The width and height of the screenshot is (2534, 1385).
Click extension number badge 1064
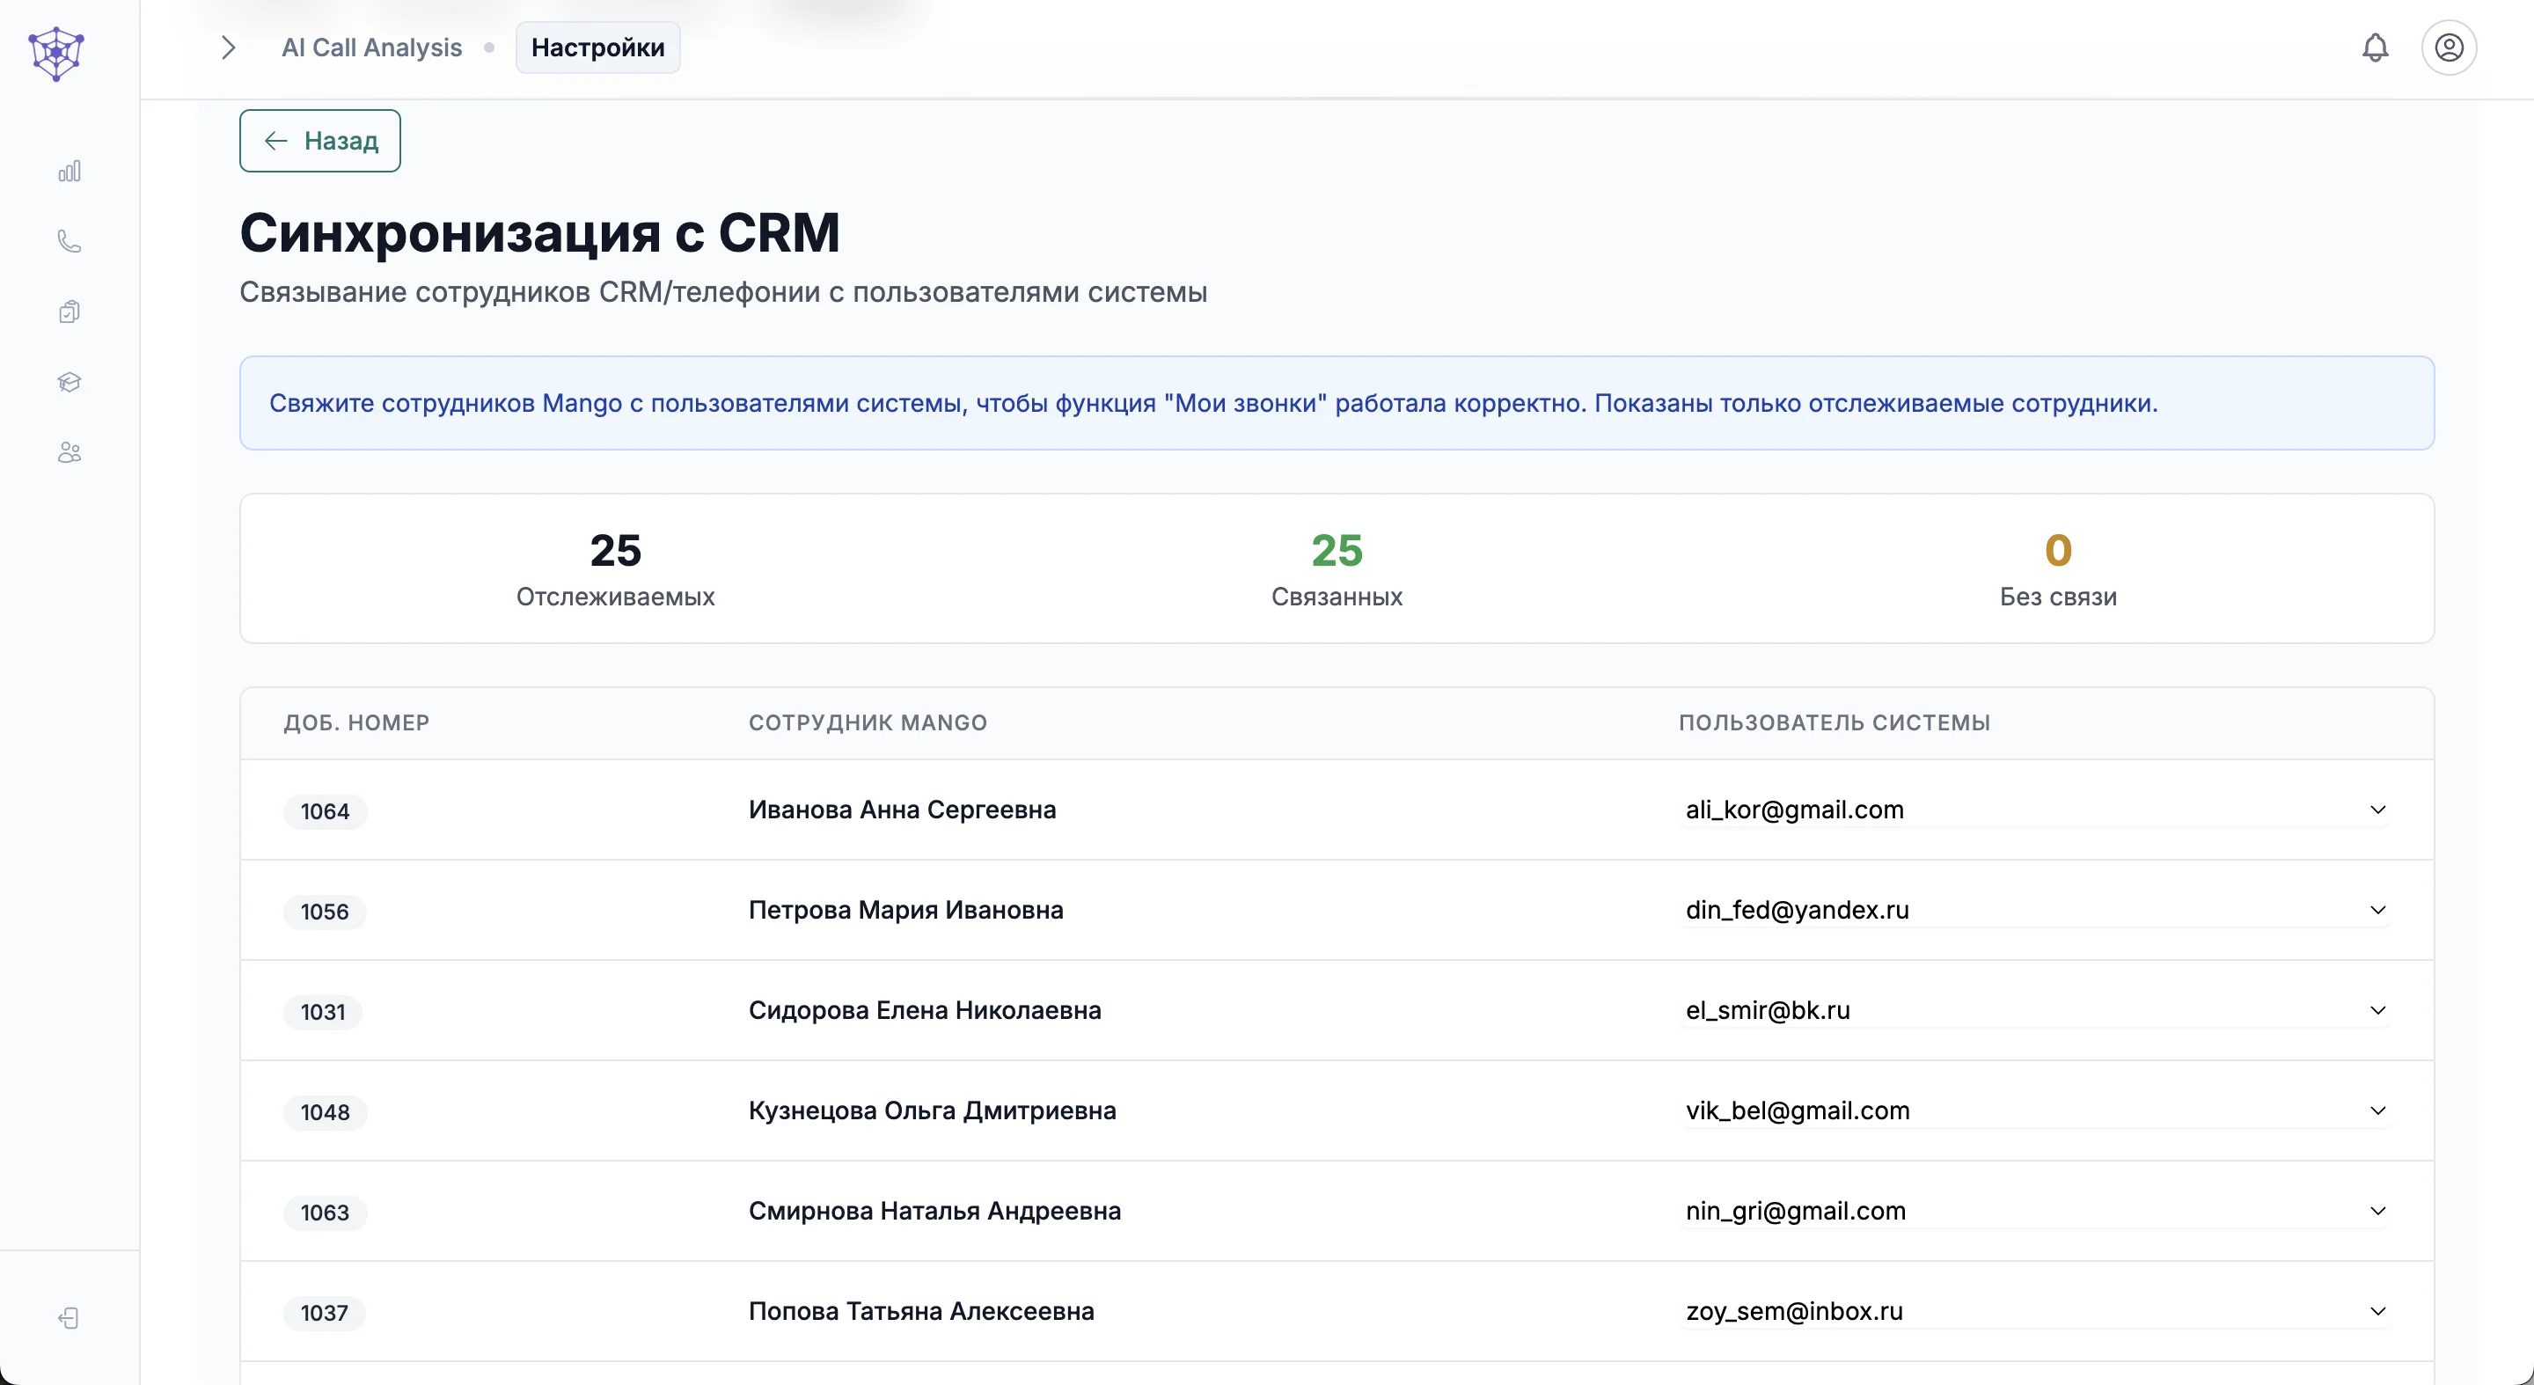(325, 811)
